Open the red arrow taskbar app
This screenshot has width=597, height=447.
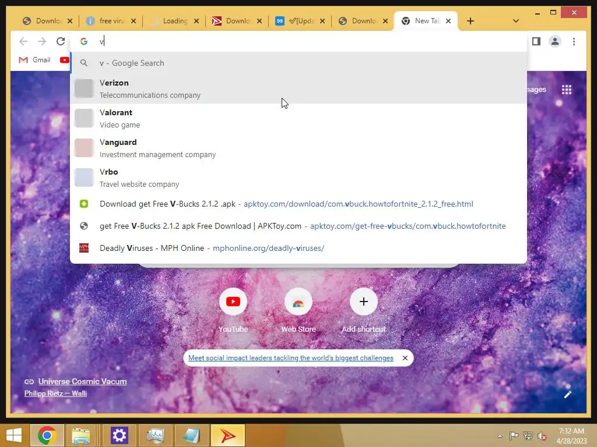[x=228, y=435]
